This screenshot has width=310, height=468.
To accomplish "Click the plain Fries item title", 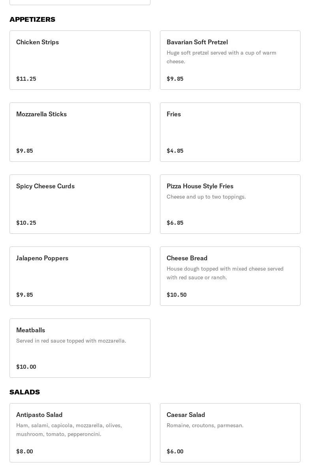I will 174,114.
